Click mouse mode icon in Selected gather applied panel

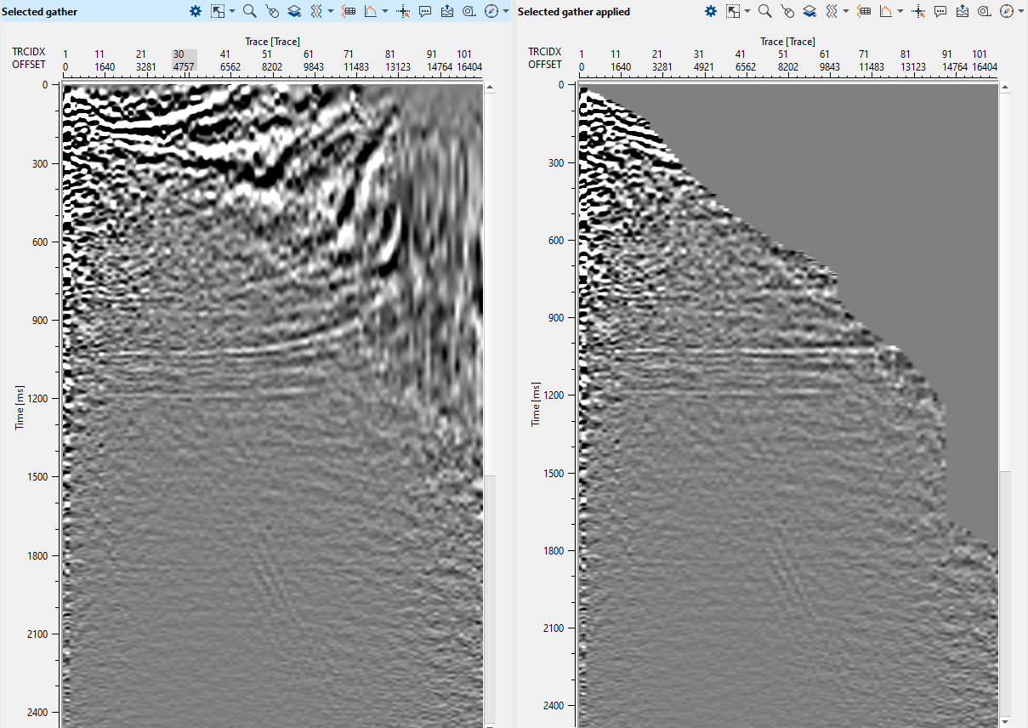[787, 11]
